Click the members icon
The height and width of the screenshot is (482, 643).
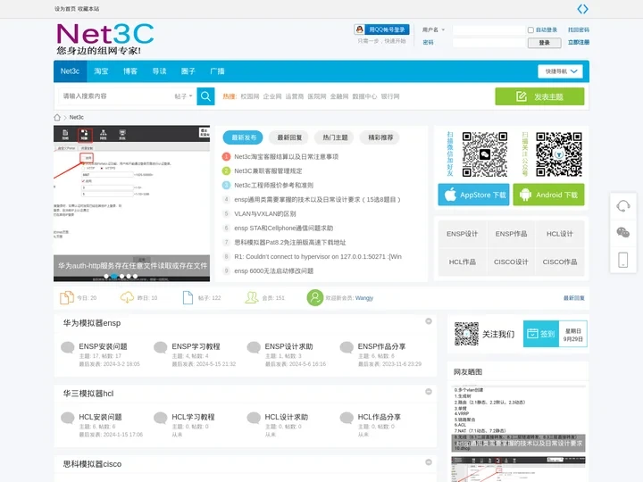point(251,297)
